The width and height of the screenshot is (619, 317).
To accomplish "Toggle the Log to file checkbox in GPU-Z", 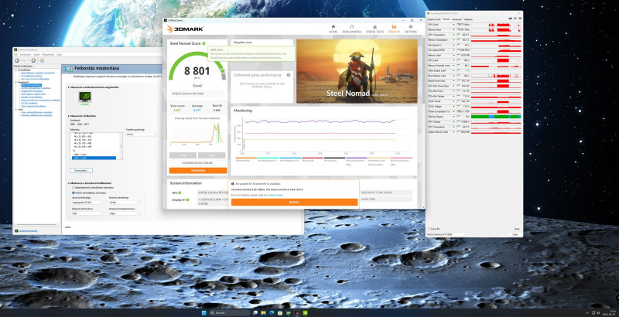I will 429,229.
